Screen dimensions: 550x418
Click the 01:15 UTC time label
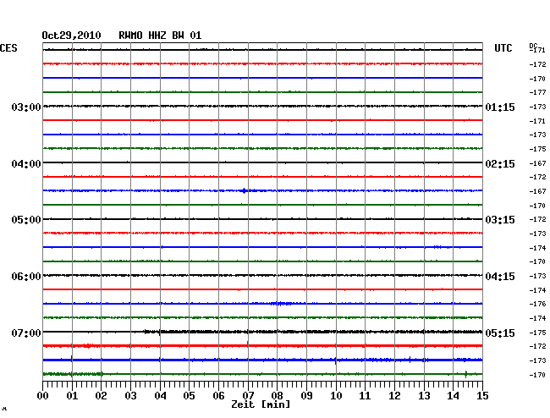[x=500, y=107]
